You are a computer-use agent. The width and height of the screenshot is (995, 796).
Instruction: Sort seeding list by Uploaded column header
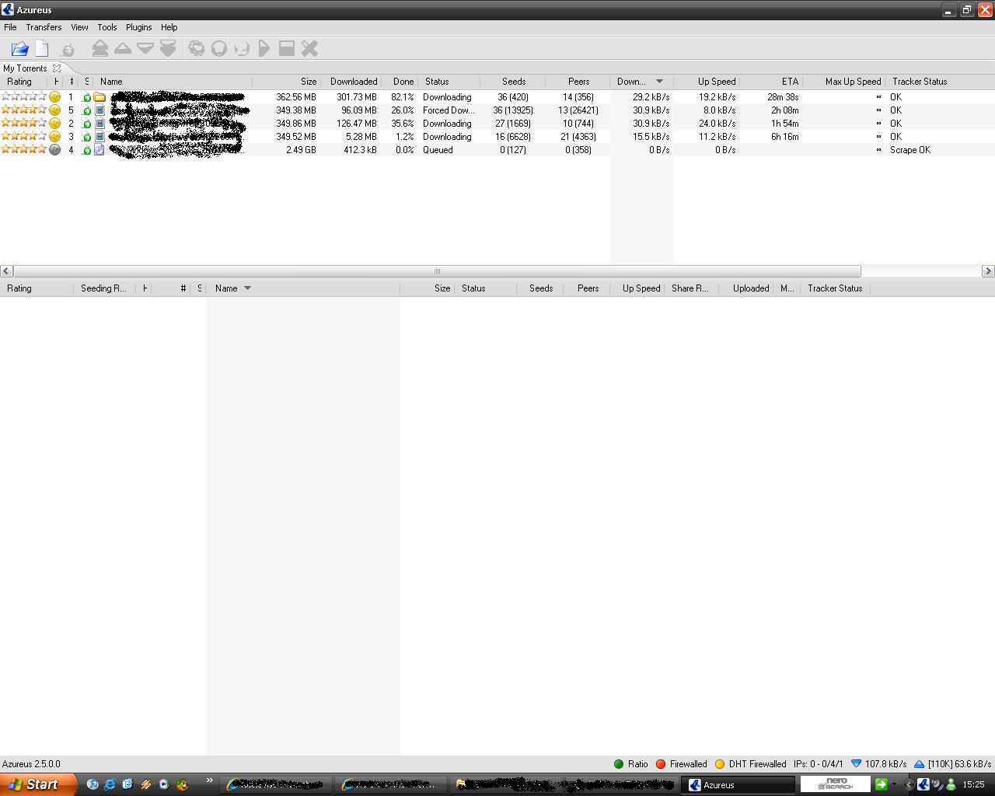click(x=746, y=288)
